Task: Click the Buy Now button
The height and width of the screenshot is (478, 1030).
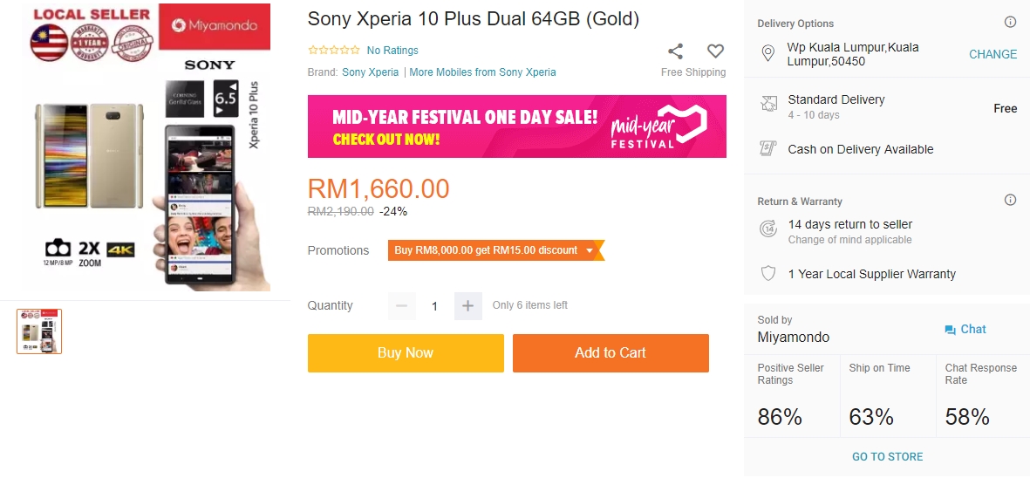Action: (x=406, y=353)
